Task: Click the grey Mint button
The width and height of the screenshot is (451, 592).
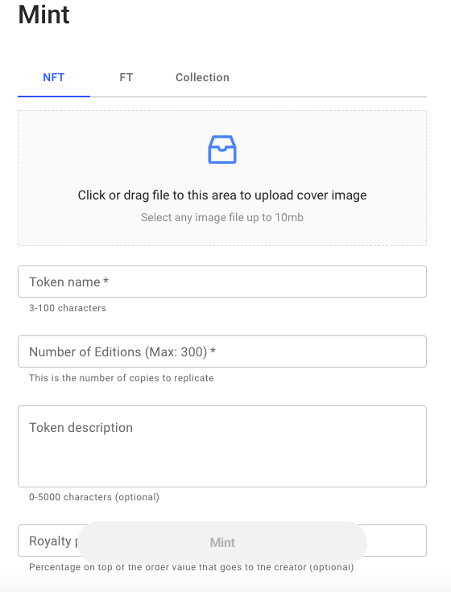Action: (x=222, y=543)
